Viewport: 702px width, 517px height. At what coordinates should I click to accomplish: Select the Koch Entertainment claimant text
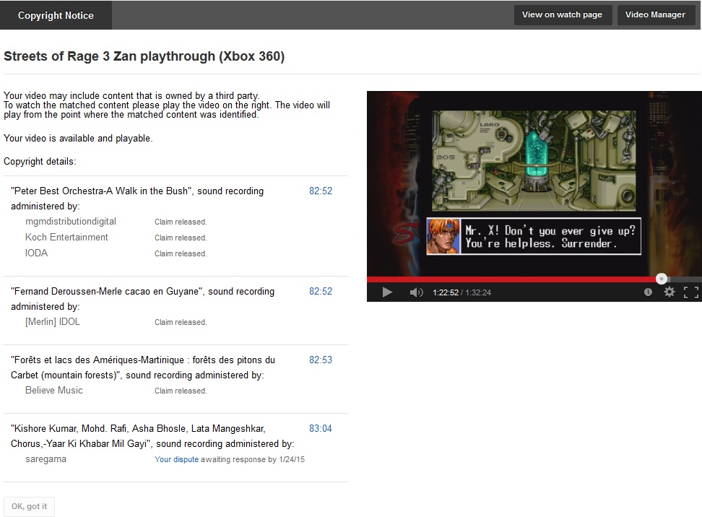coord(66,238)
